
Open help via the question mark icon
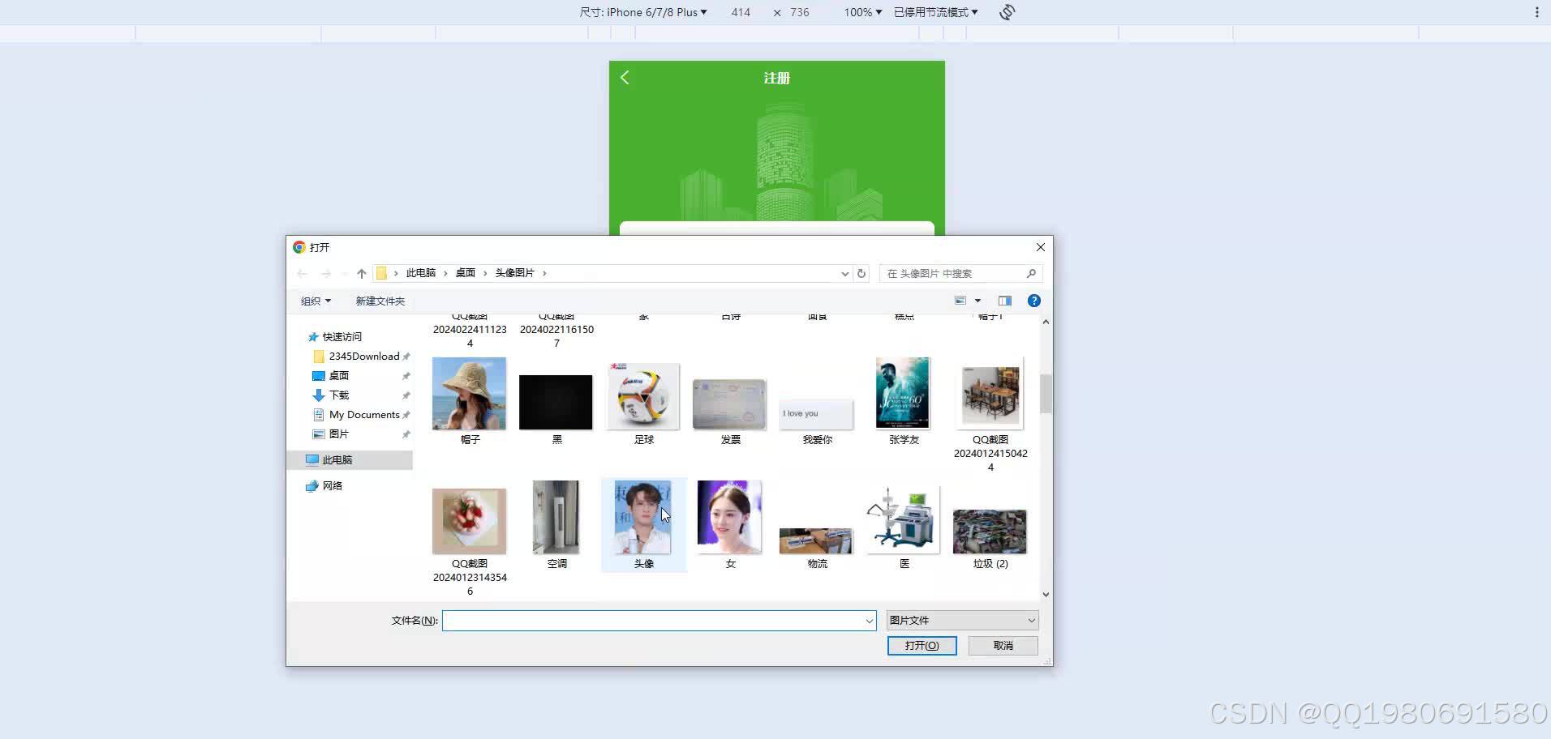1033,300
